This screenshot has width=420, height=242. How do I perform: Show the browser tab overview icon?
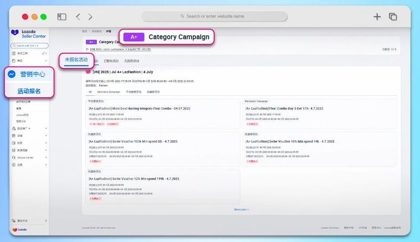pyautogui.click(x=393, y=17)
